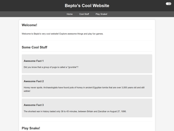Toggle the dark mode switch in header

(169, 4)
